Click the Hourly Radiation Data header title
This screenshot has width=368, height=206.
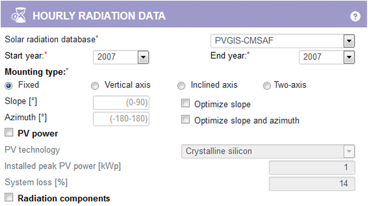pos(99,16)
